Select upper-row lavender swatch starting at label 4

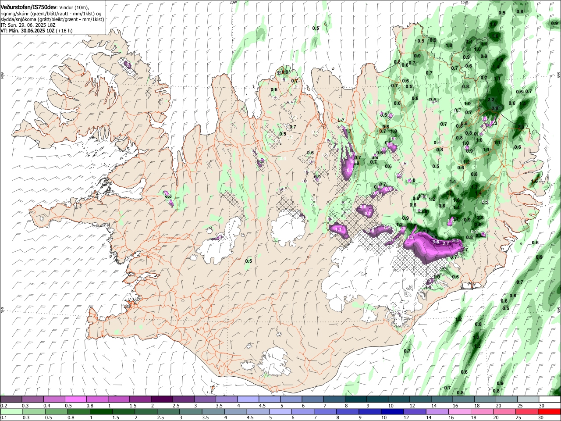pyautogui.click(x=248, y=400)
